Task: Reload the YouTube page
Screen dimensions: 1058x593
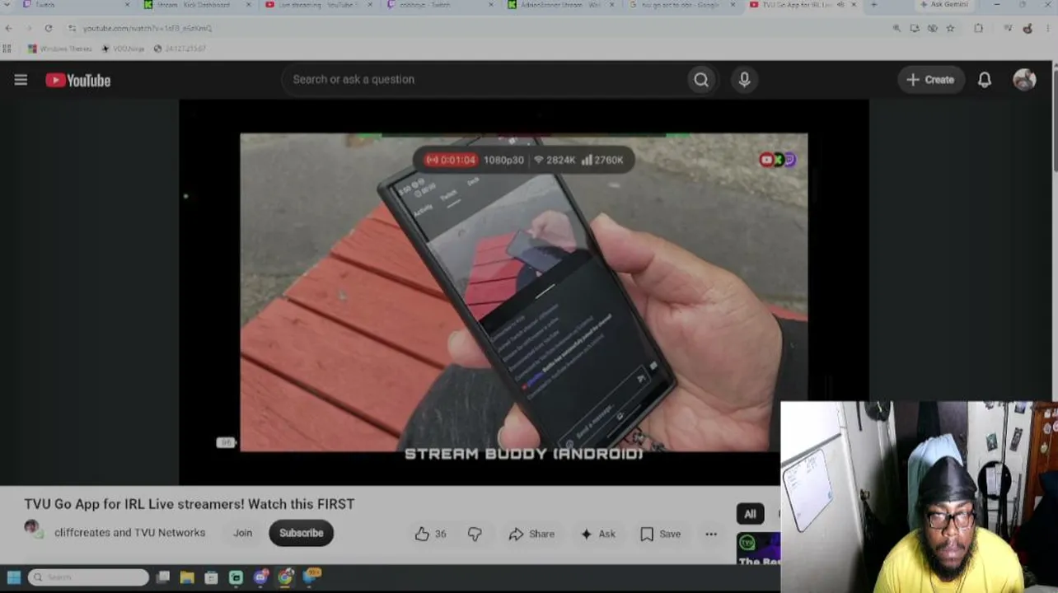Action: pos(49,28)
